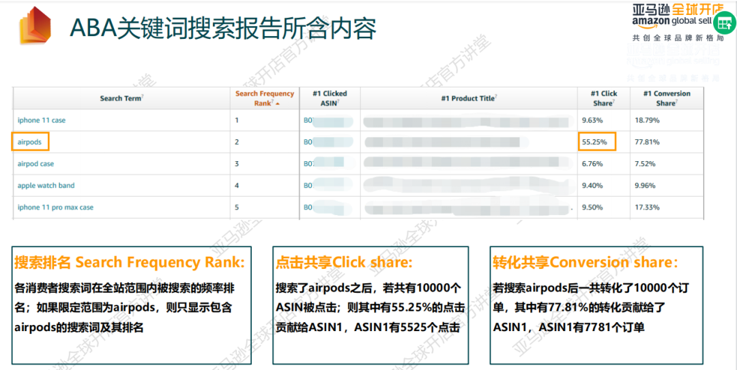
Task: Click the heading "转化共享Conversion share:"
Action: point(586,262)
